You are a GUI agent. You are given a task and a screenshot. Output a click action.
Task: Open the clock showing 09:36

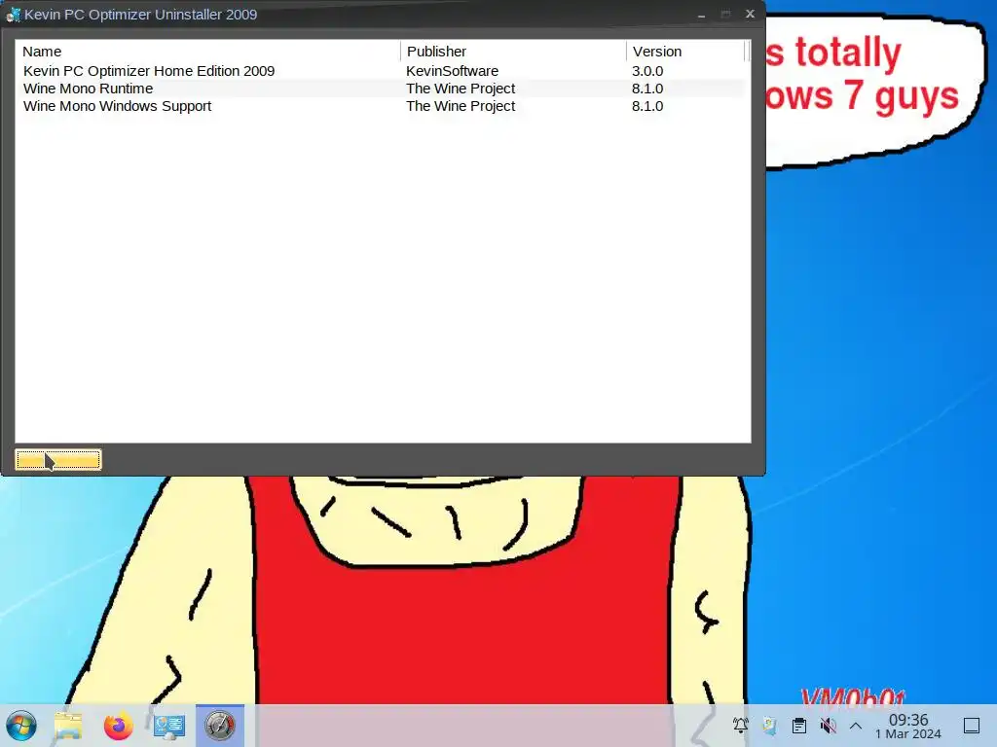(x=908, y=726)
